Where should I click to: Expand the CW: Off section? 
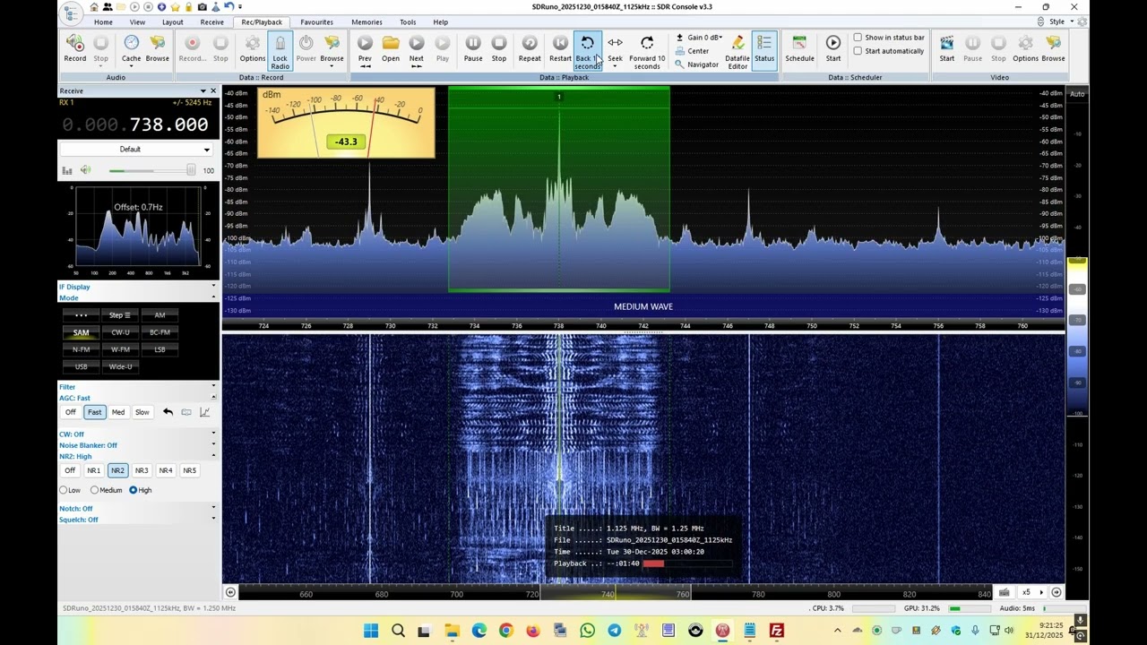(x=137, y=434)
